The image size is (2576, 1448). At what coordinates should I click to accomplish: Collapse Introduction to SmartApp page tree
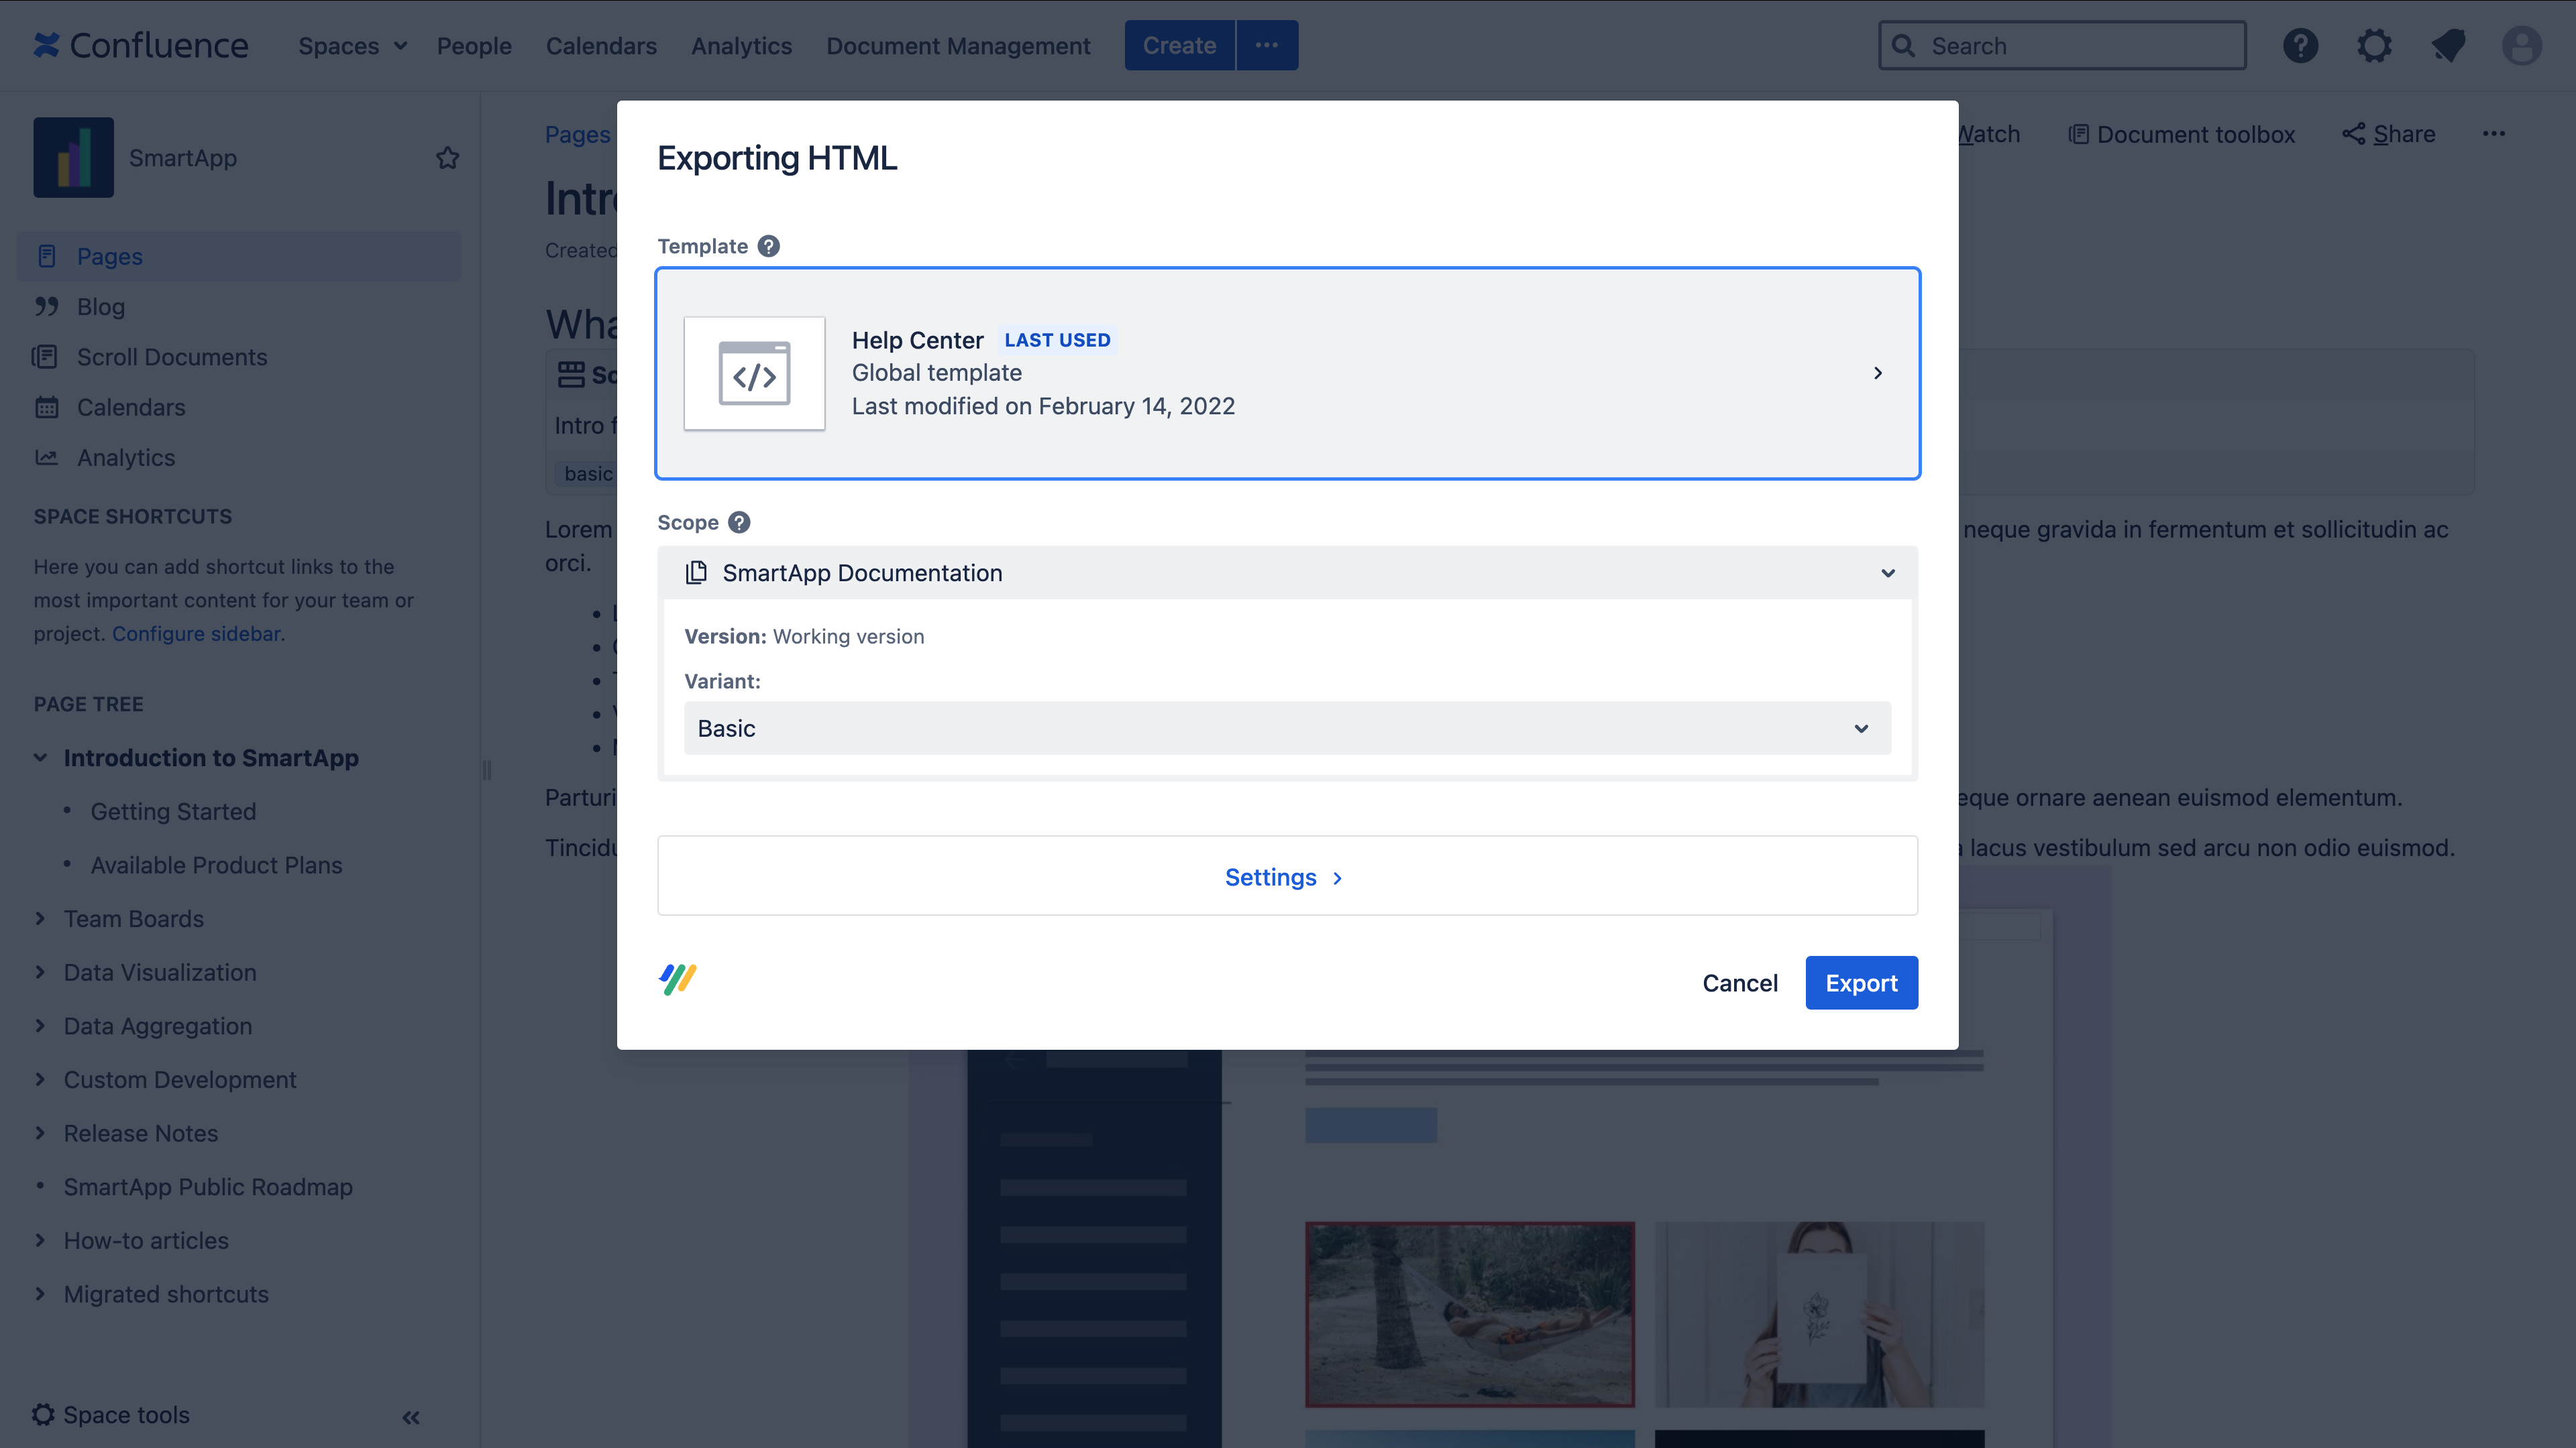point(40,758)
